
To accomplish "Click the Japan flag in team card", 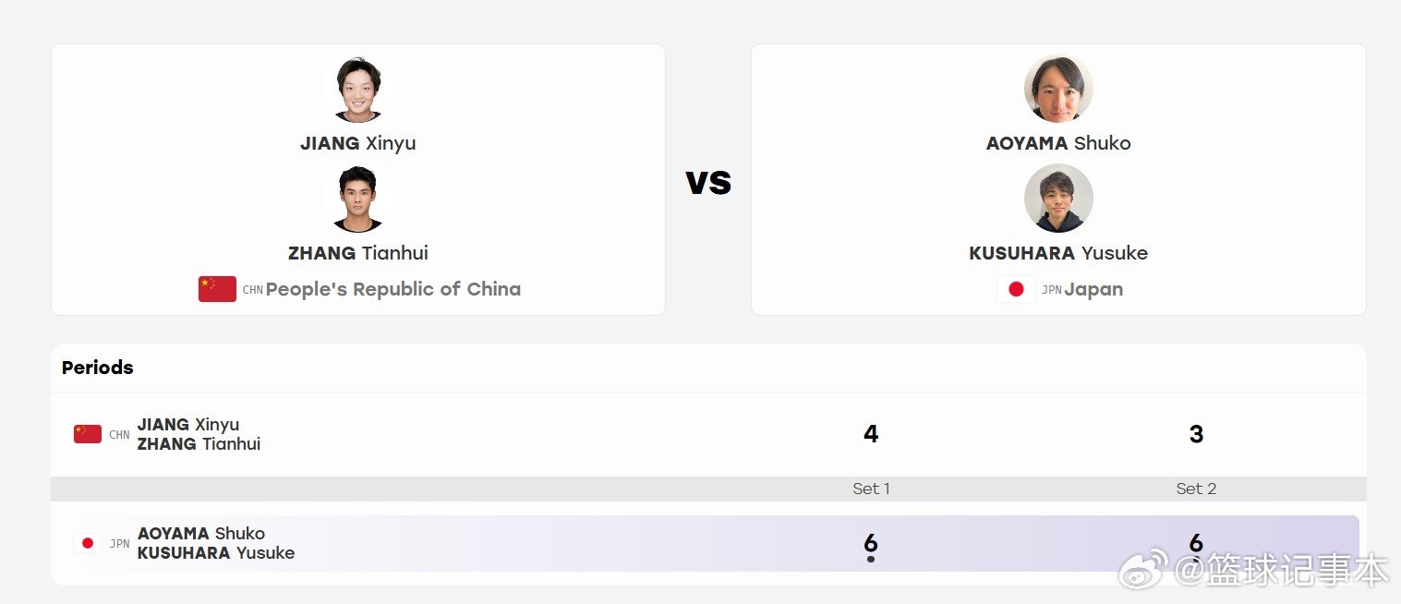I will [1016, 289].
